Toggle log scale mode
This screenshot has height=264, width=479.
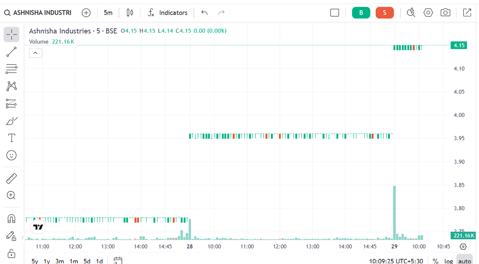(449, 261)
